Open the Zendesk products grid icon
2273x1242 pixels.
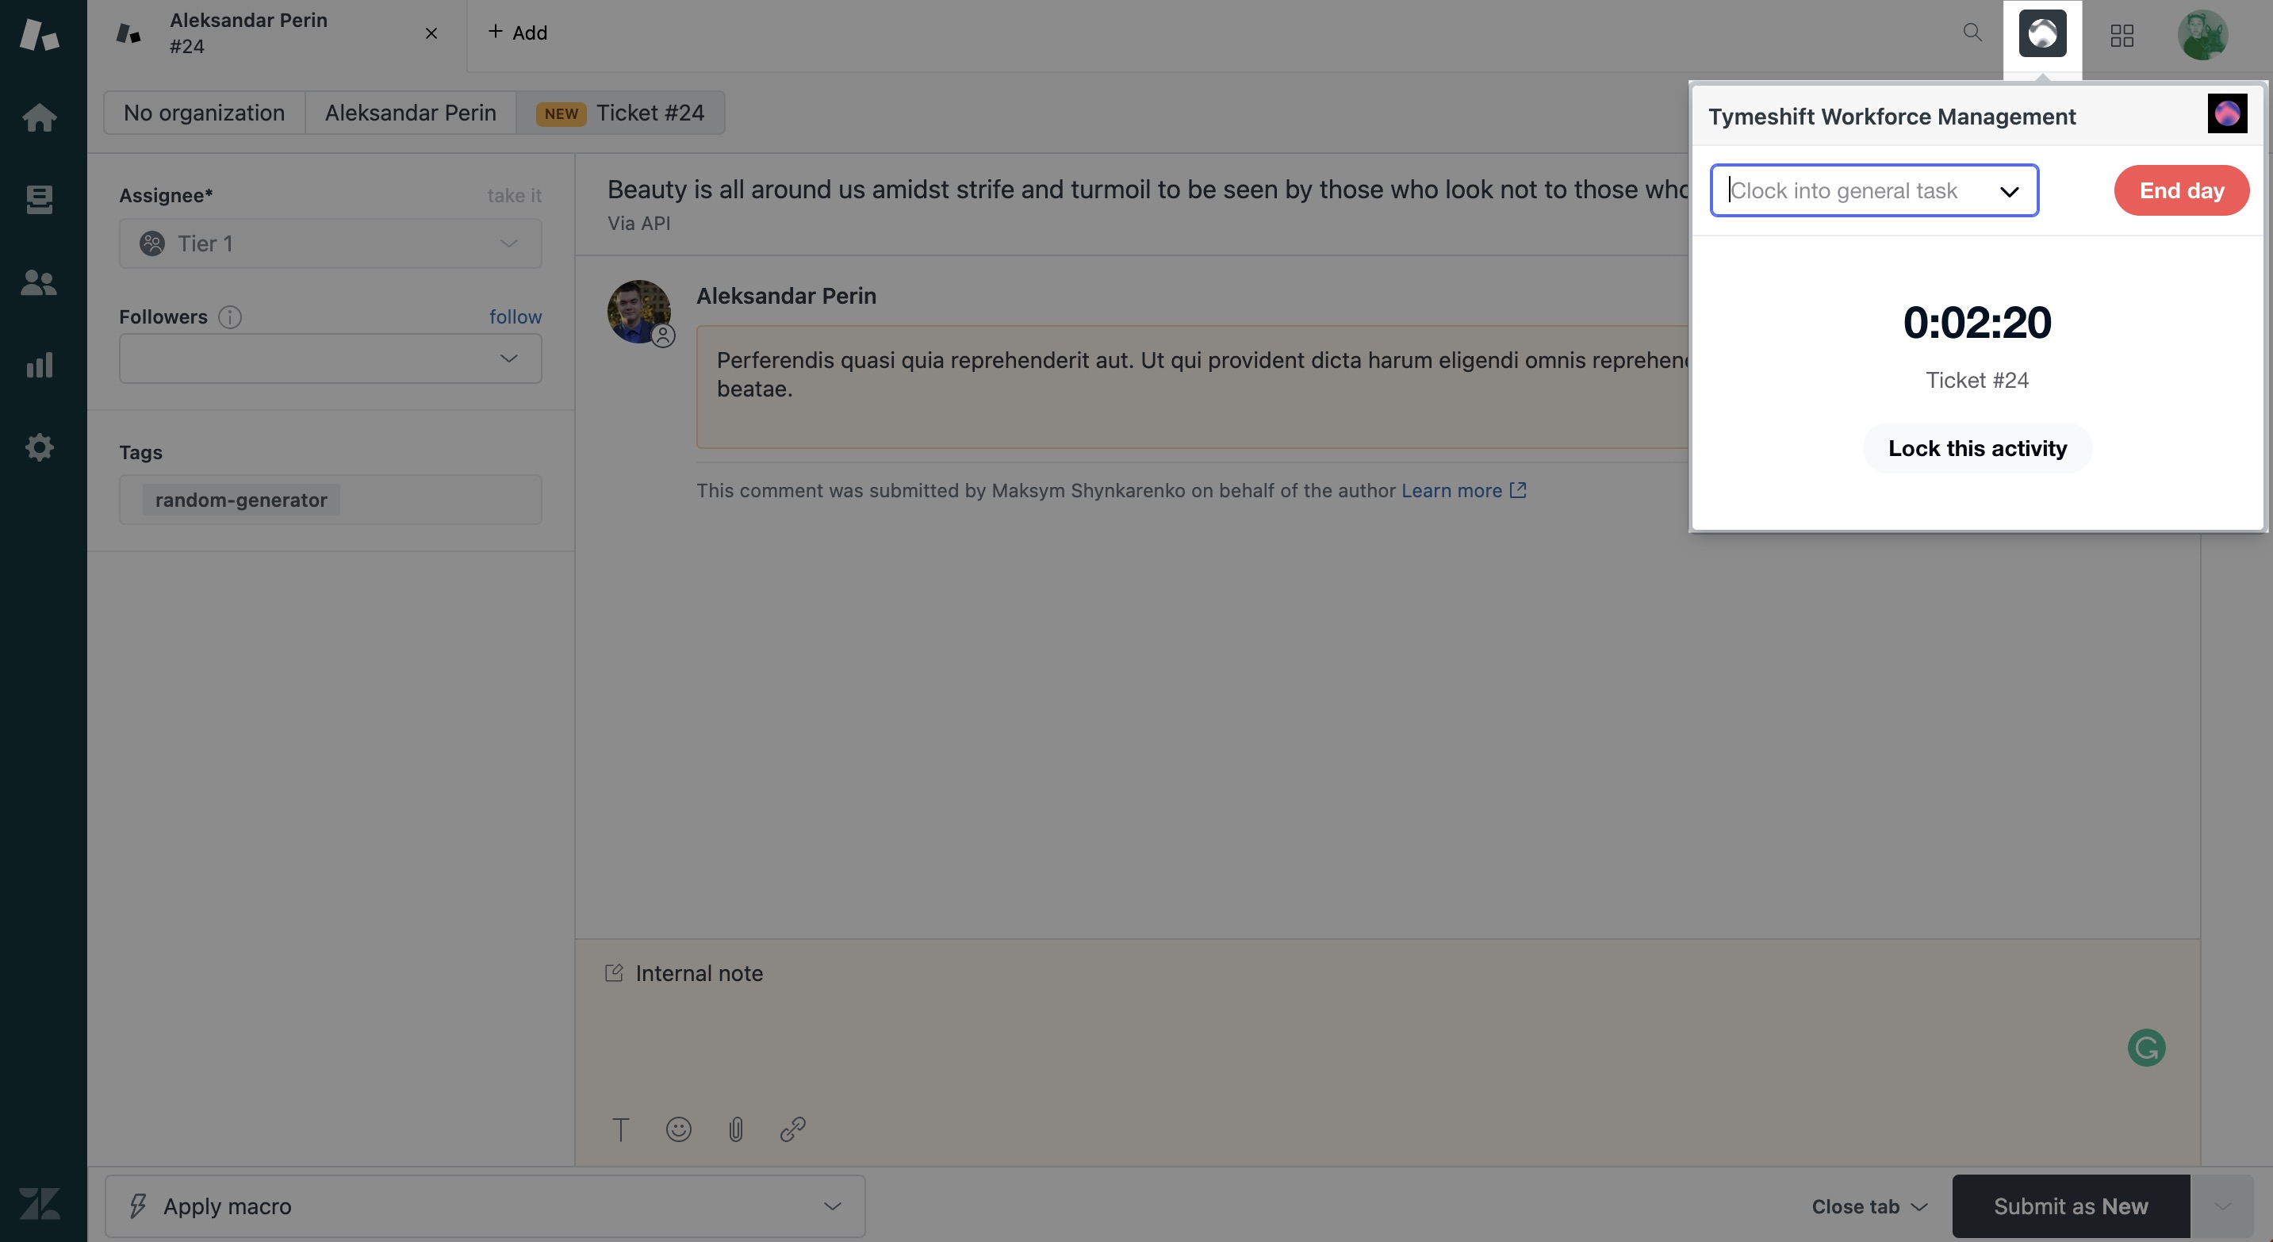click(x=2122, y=35)
